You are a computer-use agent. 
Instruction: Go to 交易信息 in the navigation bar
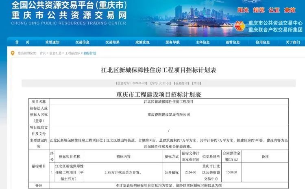(82, 42)
